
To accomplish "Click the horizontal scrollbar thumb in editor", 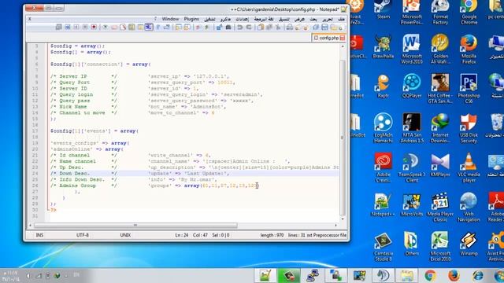I will click(135, 226).
